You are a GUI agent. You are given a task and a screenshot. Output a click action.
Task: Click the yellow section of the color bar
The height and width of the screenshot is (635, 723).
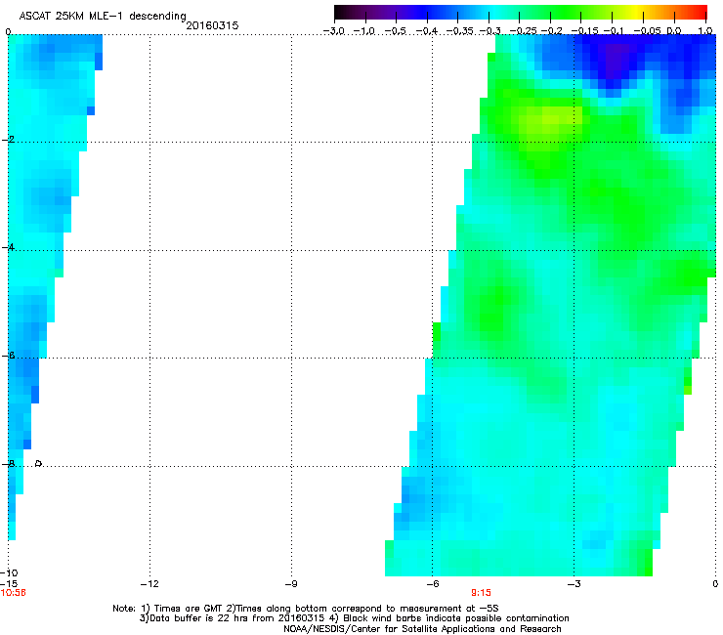[x=638, y=12]
